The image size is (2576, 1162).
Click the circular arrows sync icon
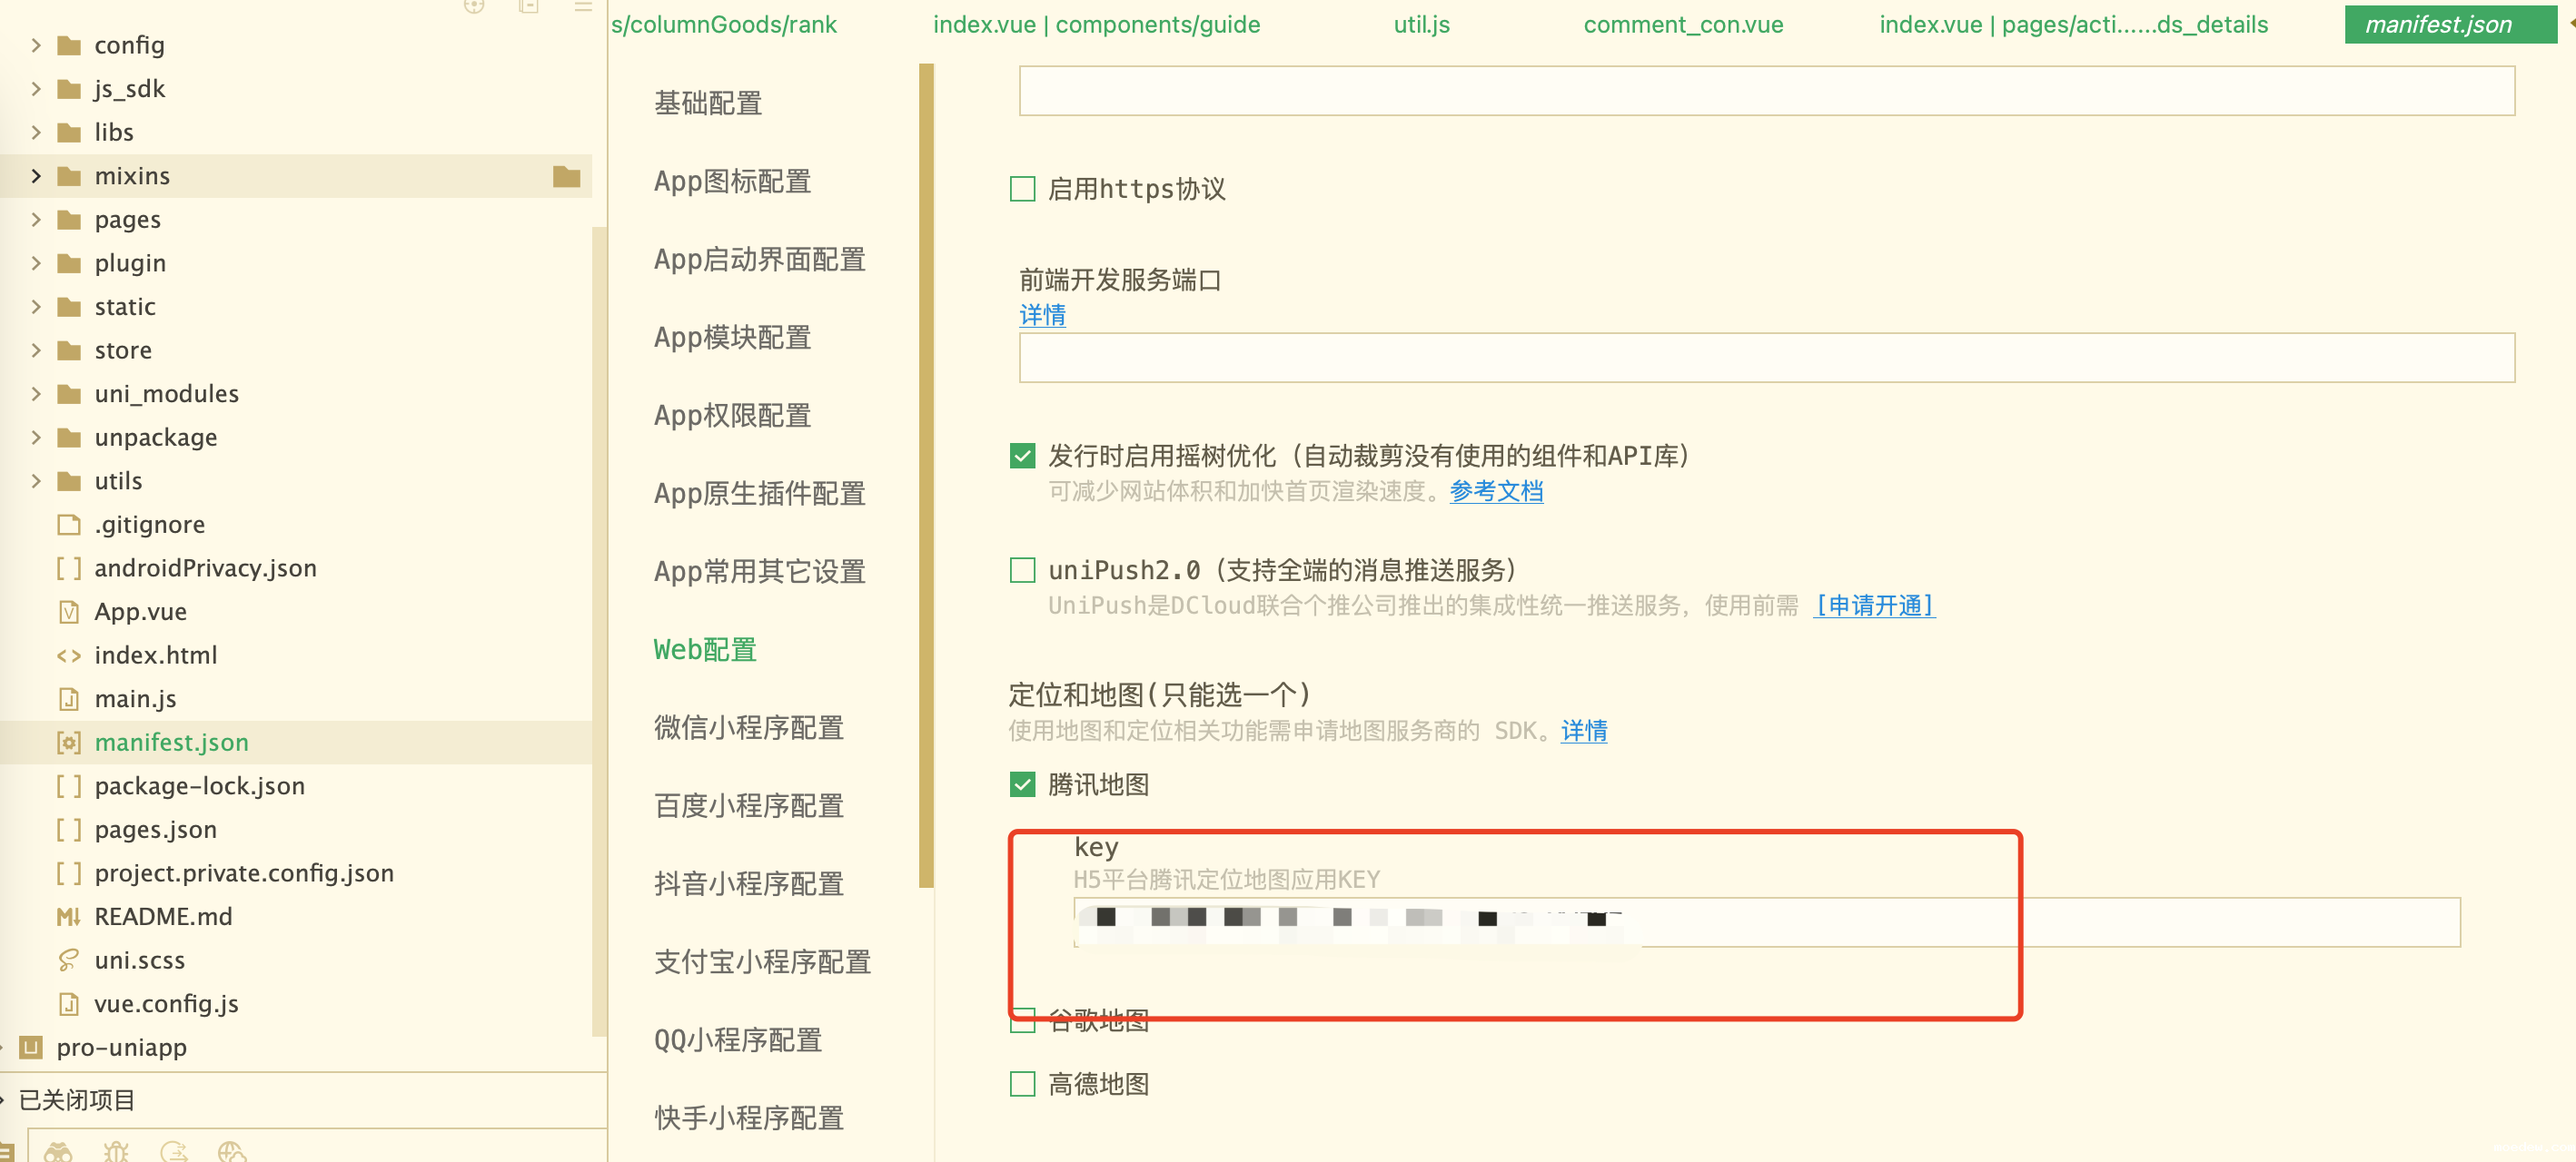point(174,1152)
